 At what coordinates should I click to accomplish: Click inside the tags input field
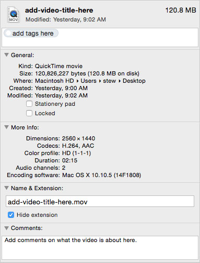[100, 38]
